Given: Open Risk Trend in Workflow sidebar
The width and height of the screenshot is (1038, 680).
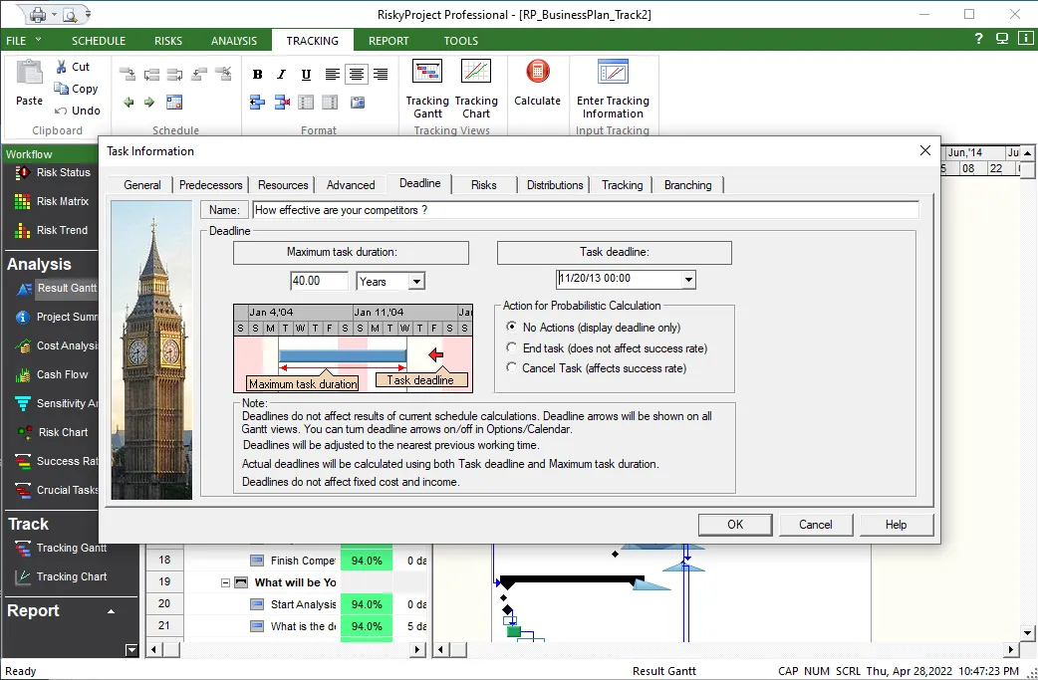Looking at the screenshot, I should (62, 230).
